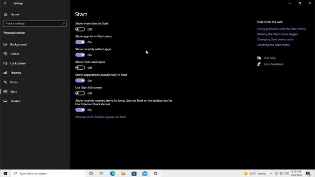The width and height of the screenshot is (315, 177).
Task: Open Opening the Start menu link
Action: pyautogui.click(x=274, y=45)
